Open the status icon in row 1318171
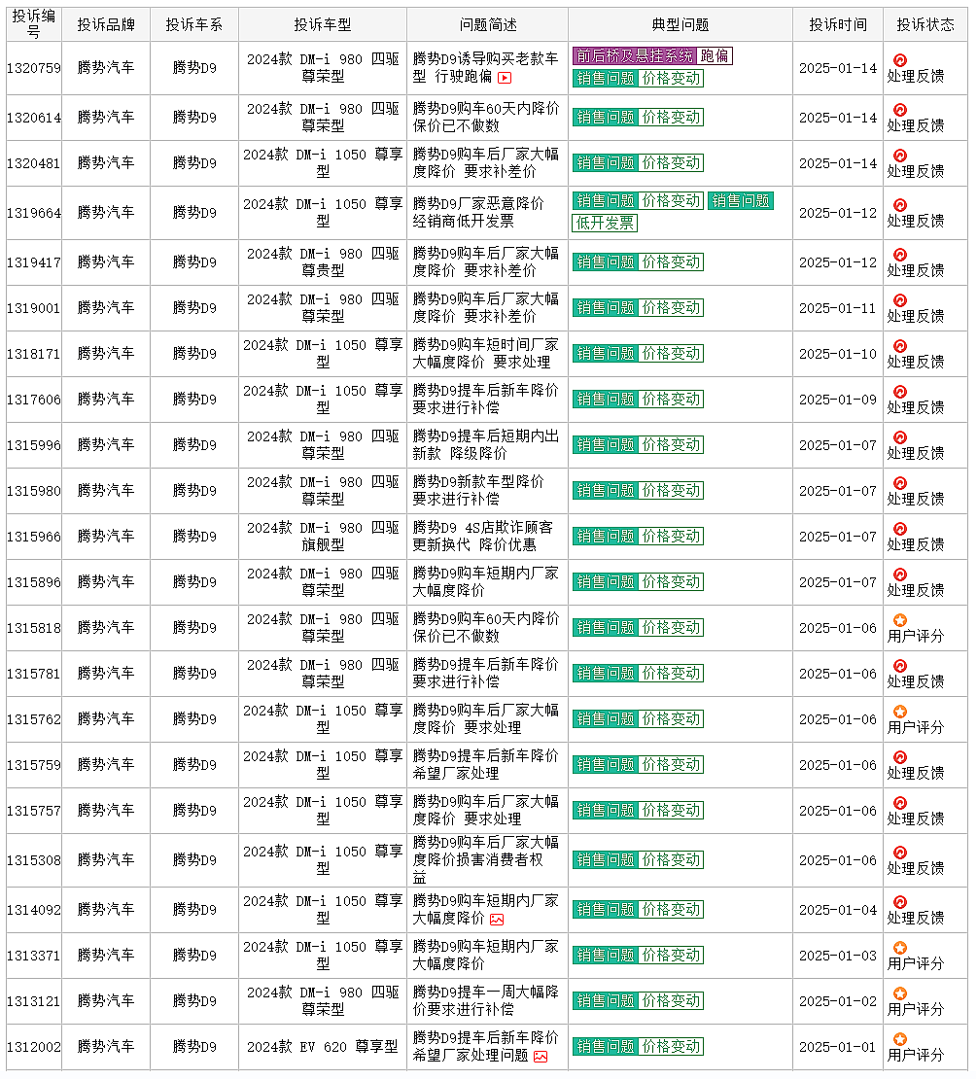 tap(900, 346)
